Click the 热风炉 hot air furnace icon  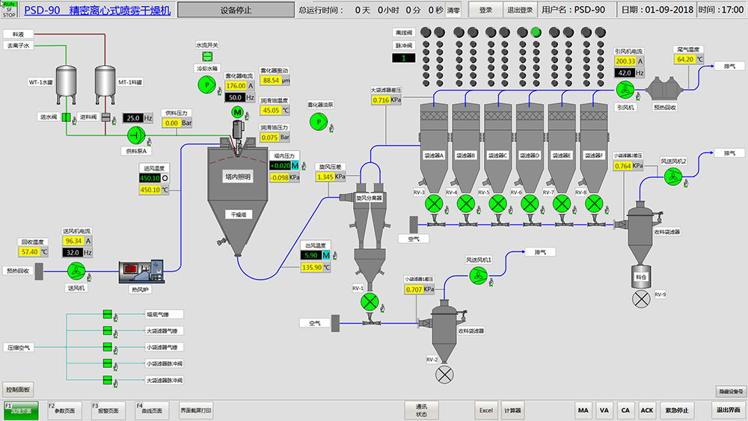pyautogui.click(x=141, y=271)
